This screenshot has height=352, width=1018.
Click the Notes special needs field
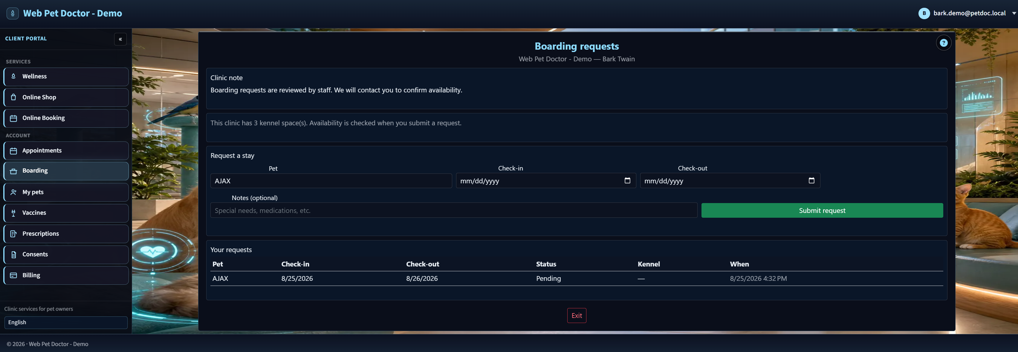[x=454, y=211]
